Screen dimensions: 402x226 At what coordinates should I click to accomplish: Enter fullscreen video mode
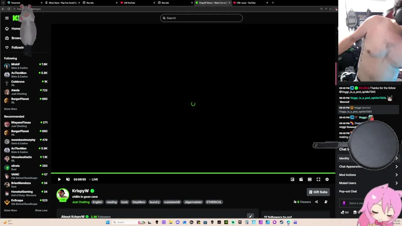[318, 180]
